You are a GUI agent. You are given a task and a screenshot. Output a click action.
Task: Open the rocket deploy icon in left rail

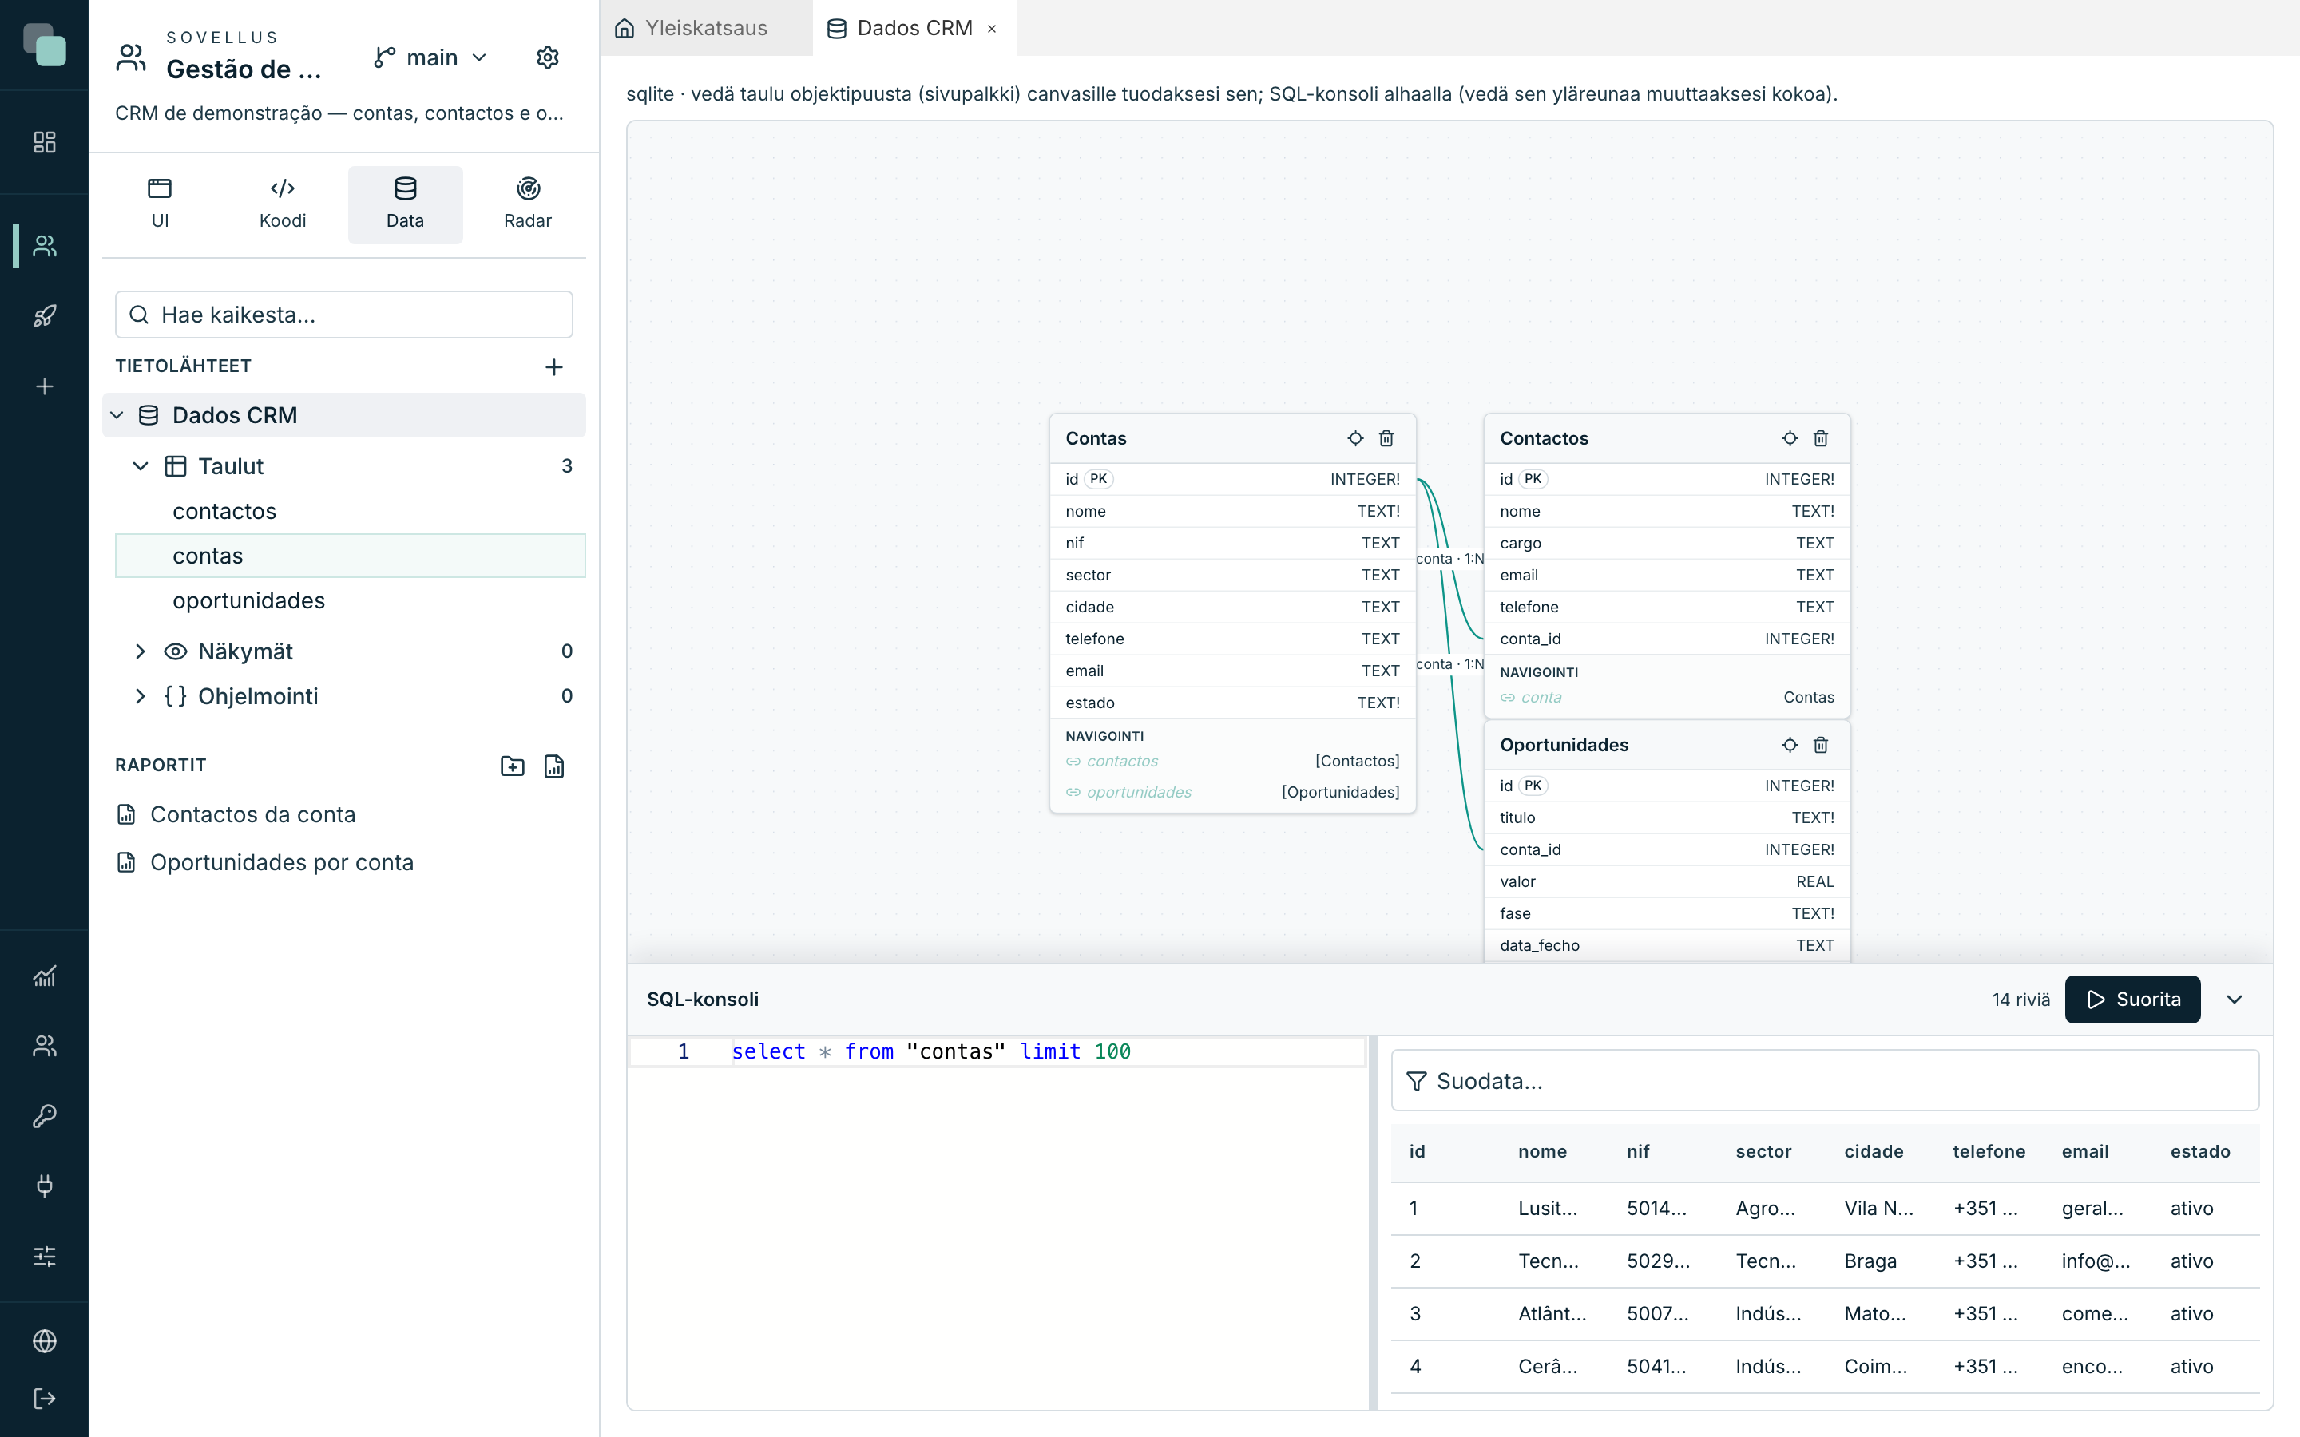pyautogui.click(x=45, y=316)
